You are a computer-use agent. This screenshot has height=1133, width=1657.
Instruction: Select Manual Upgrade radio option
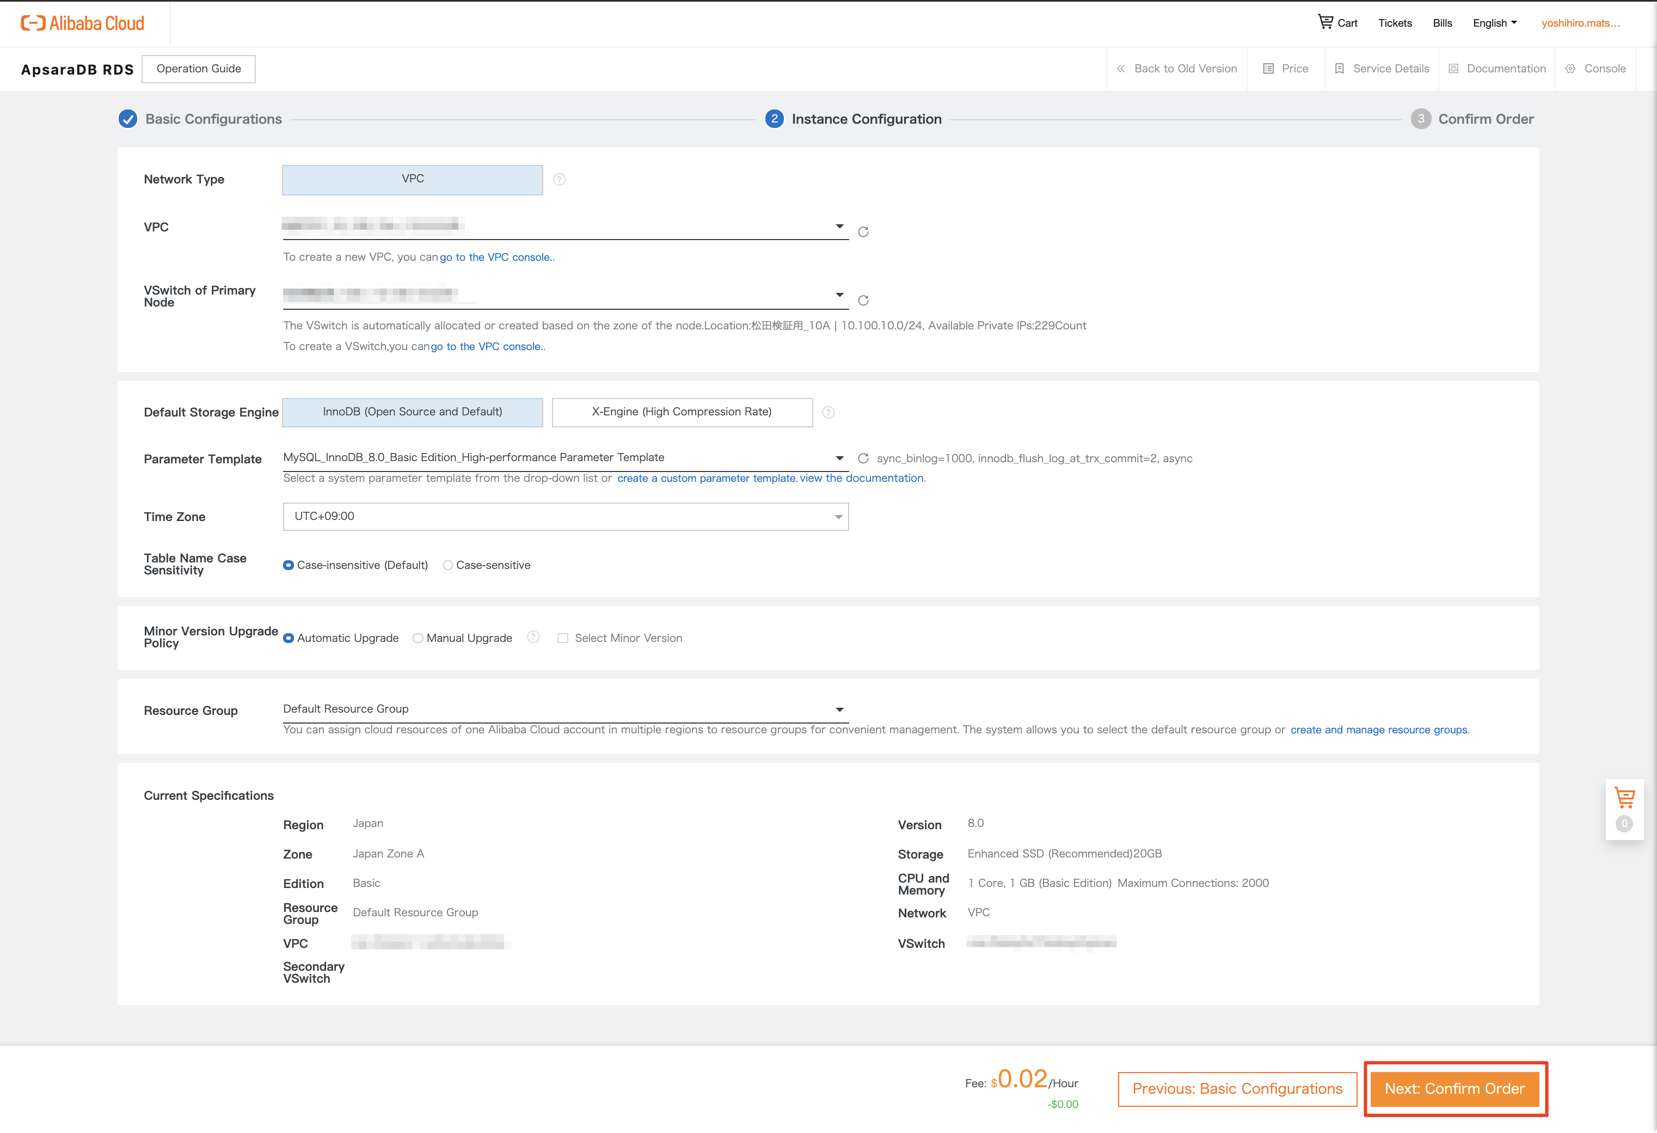point(418,638)
